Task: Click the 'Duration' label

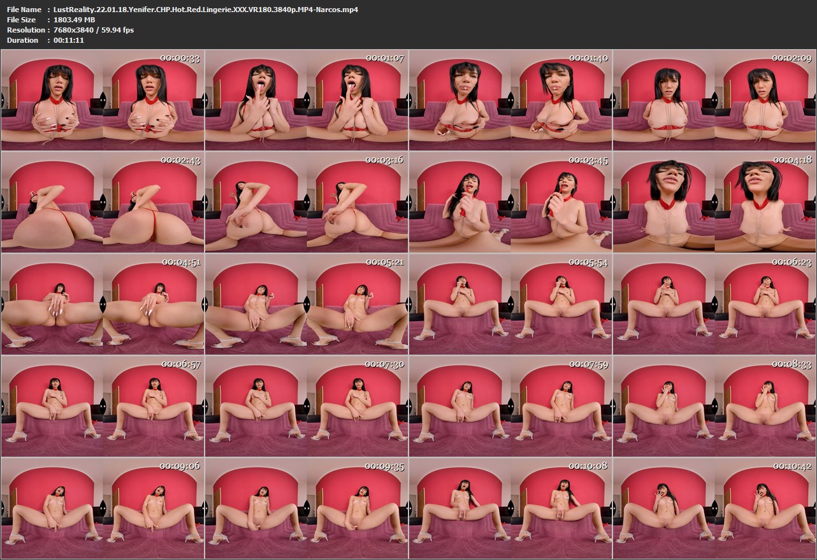Action: coord(22,40)
